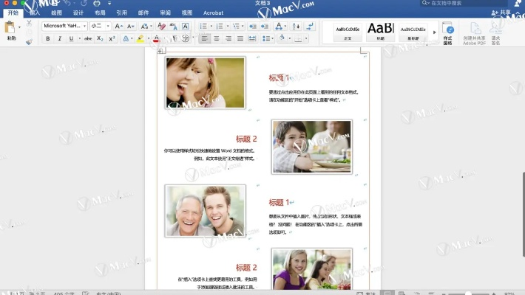Toggle Strikethrough abc formatting

coord(88,39)
